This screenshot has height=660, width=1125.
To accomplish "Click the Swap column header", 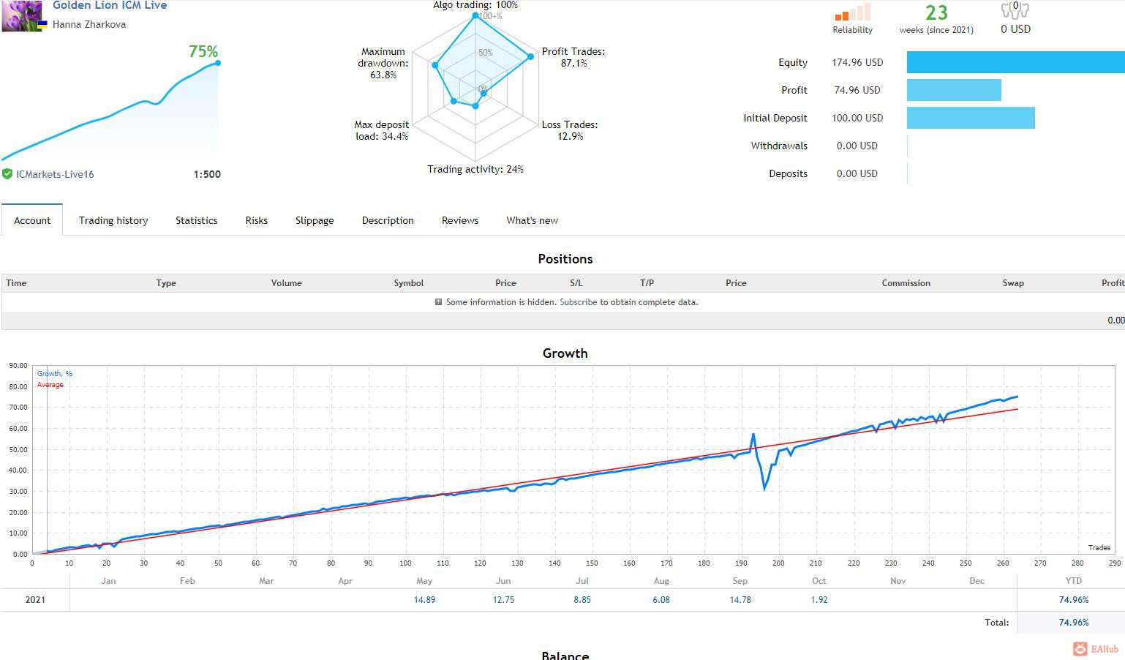I will pyautogui.click(x=1013, y=283).
